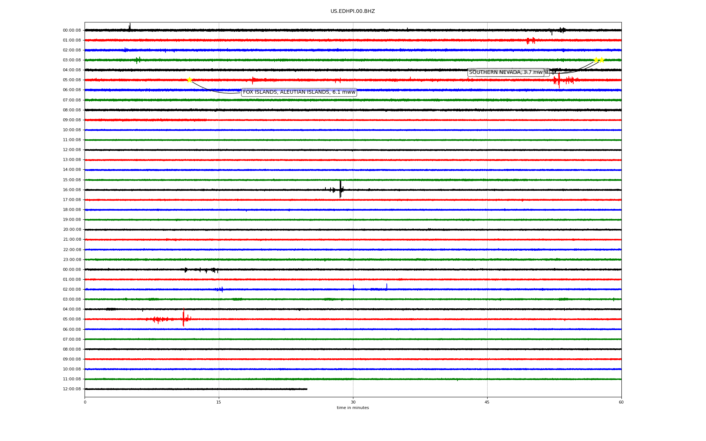Click the 14:00:08 row time label

(x=72, y=170)
